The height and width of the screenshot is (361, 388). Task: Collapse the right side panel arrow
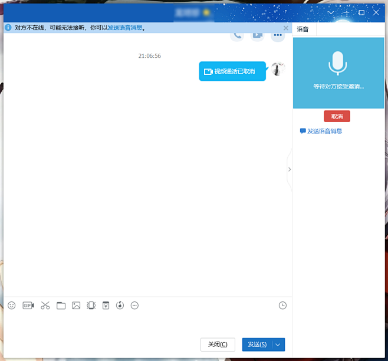[x=289, y=169]
